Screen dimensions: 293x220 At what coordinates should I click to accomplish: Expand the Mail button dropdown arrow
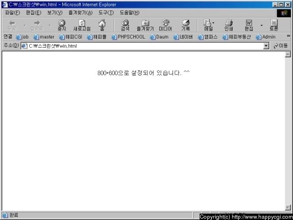213,23
